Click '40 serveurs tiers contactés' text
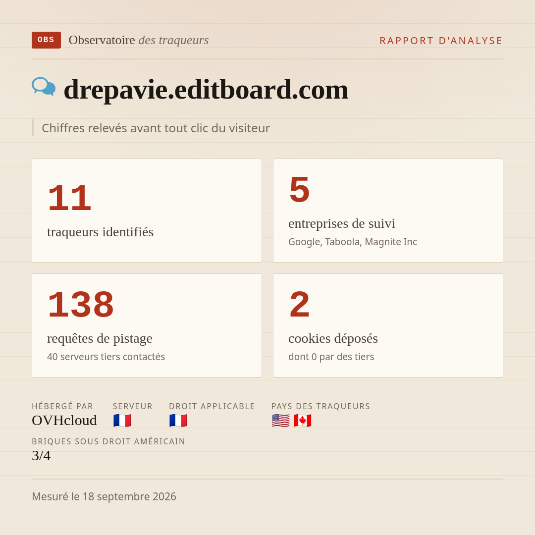Screen dimensions: 535x535 click(x=106, y=357)
